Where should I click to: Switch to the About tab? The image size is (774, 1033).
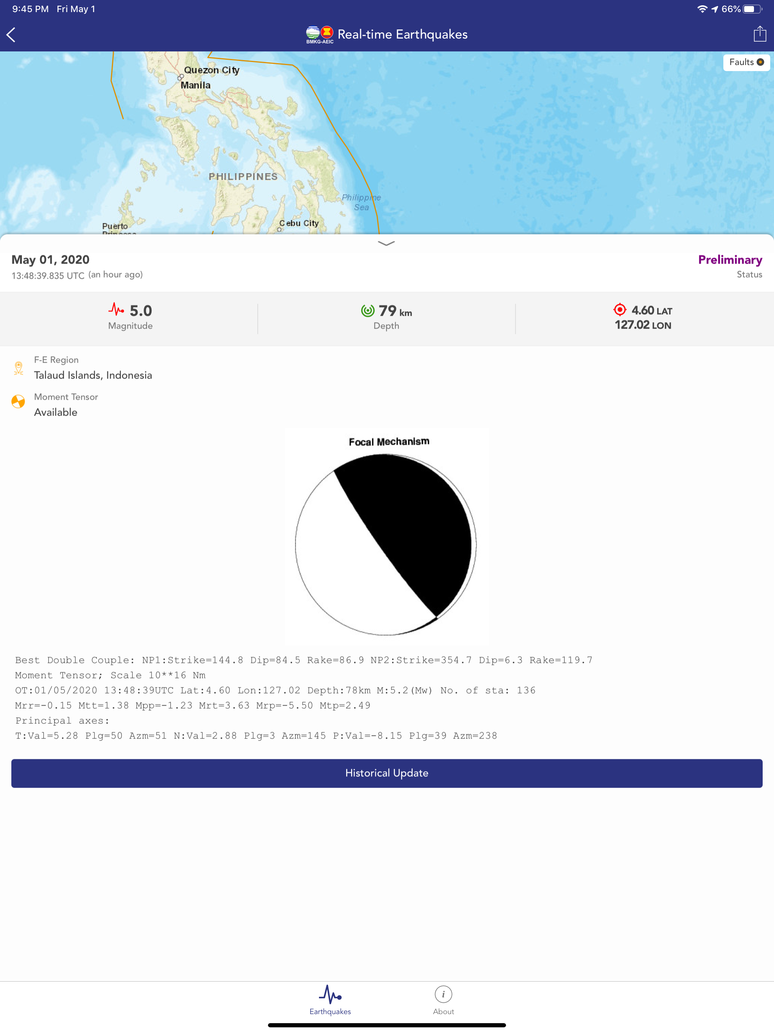click(443, 1000)
